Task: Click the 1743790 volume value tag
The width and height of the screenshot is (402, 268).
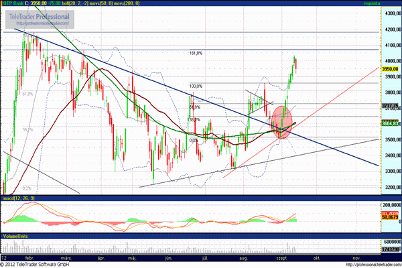Action: [x=371, y=249]
